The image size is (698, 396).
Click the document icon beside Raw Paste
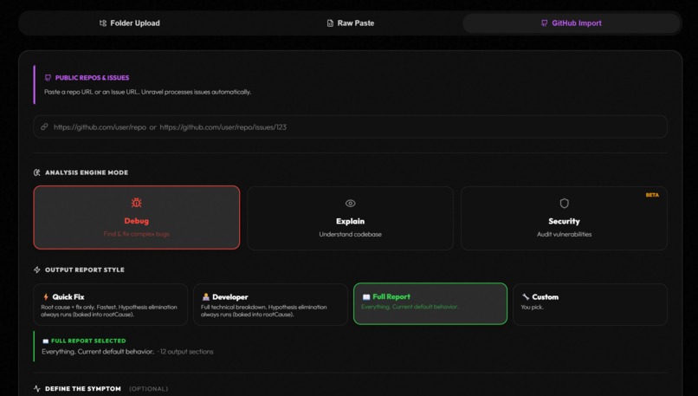pos(330,23)
